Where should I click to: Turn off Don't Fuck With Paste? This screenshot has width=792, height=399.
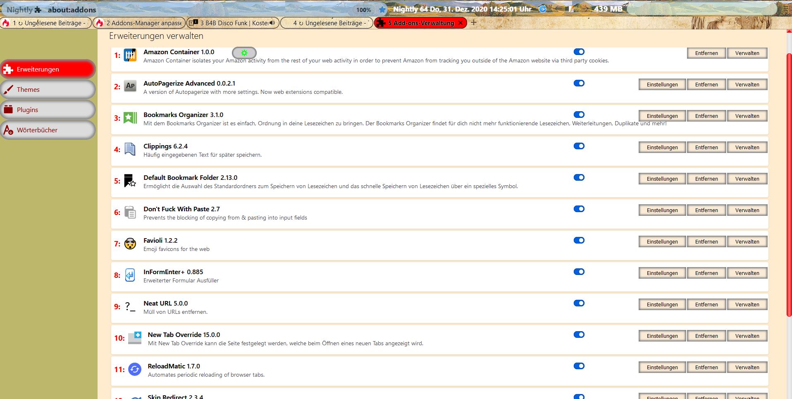(x=579, y=209)
